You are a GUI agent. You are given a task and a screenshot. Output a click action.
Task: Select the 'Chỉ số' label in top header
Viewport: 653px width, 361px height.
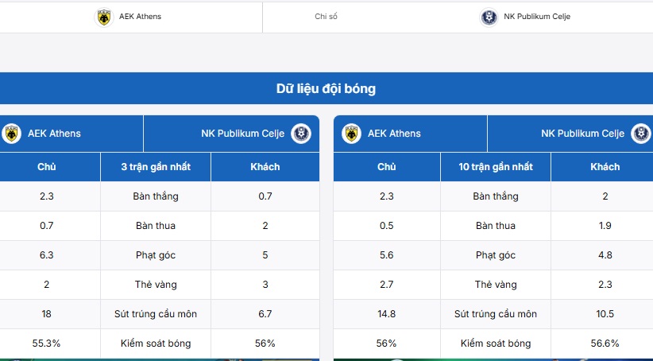(x=326, y=17)
